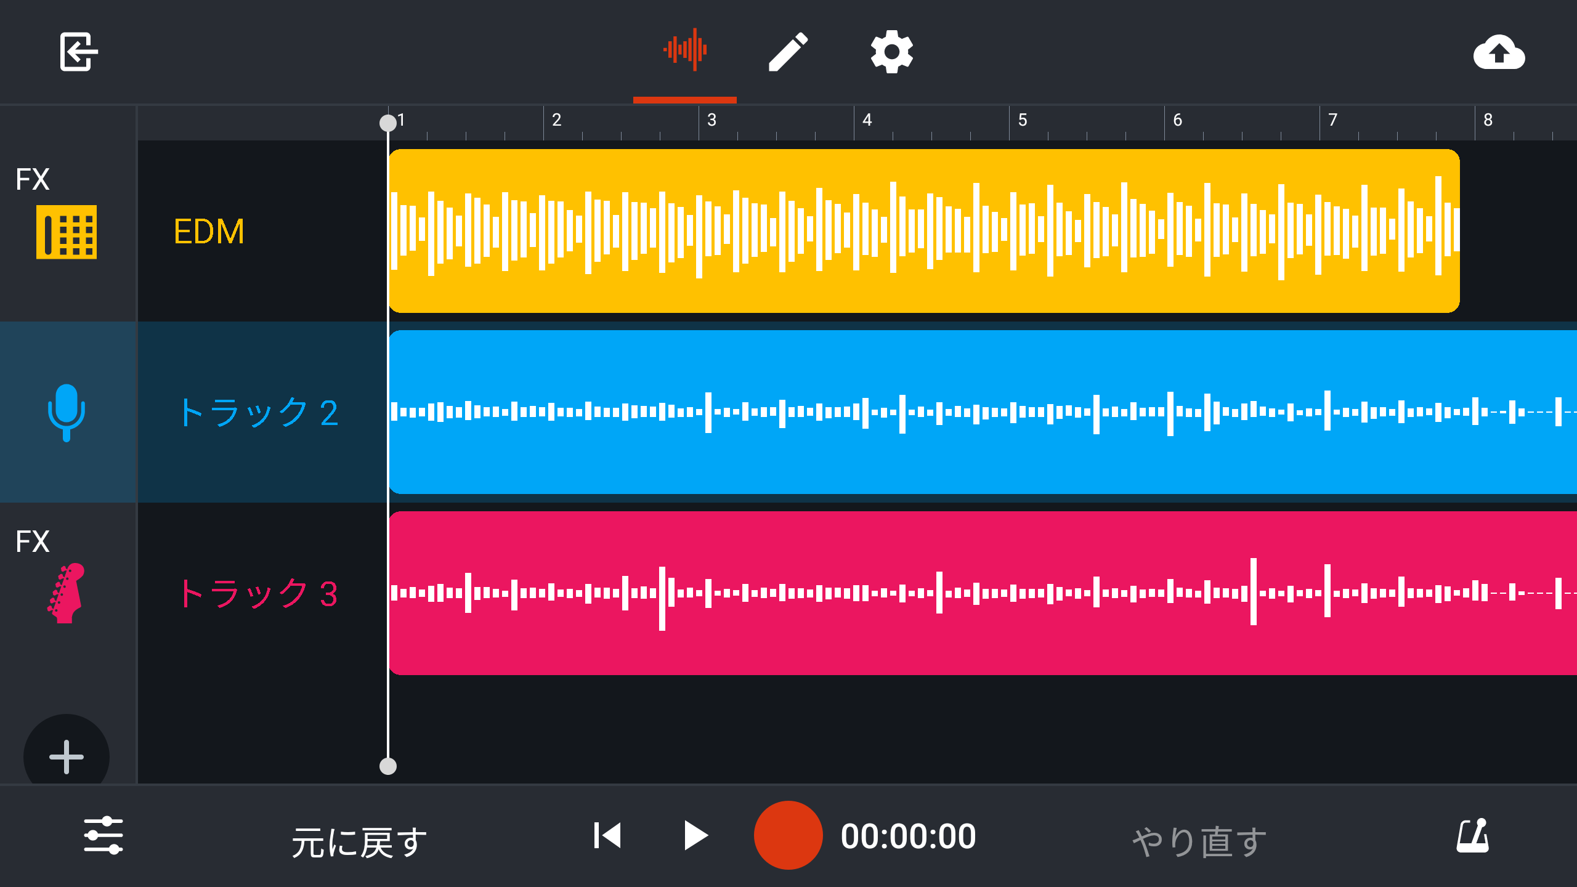Select the トラック 2 track label
Viewport: 1577px width, 887px height.
coord(259,412)
